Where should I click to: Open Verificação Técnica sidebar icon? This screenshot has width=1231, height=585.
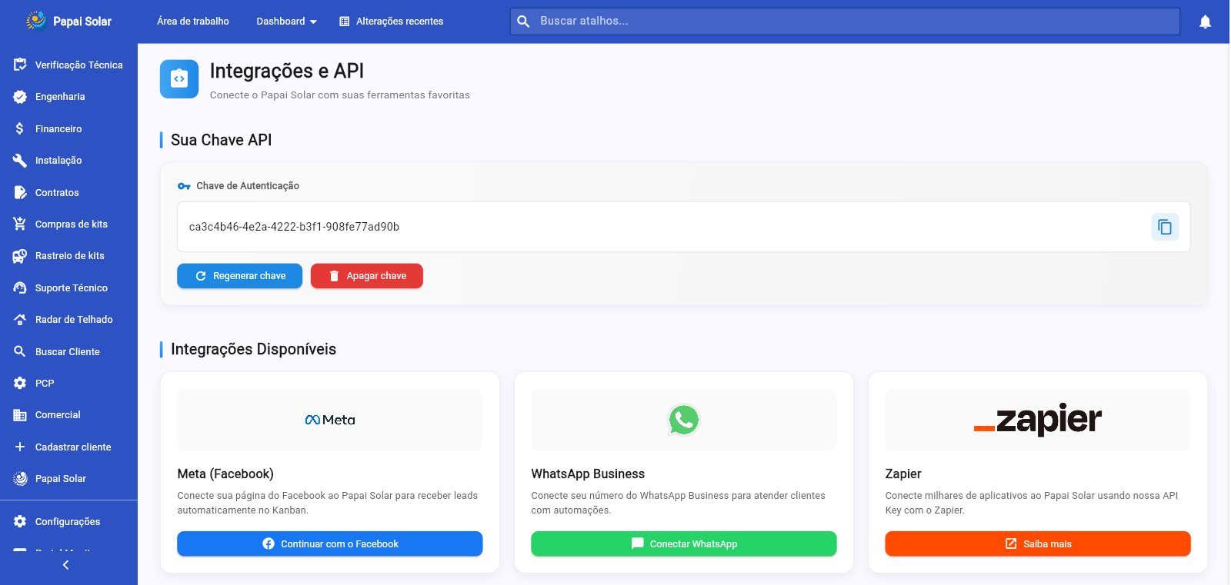click(x=20, y=65)
